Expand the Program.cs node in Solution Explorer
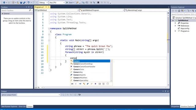The image size is (196, 110). [x=175, y=31]
